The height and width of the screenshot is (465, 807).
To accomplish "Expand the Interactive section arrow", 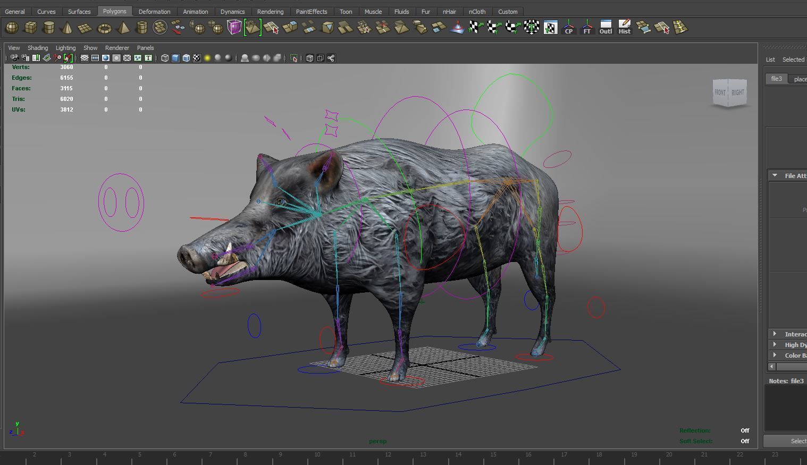I will click(x=775, y=334).
